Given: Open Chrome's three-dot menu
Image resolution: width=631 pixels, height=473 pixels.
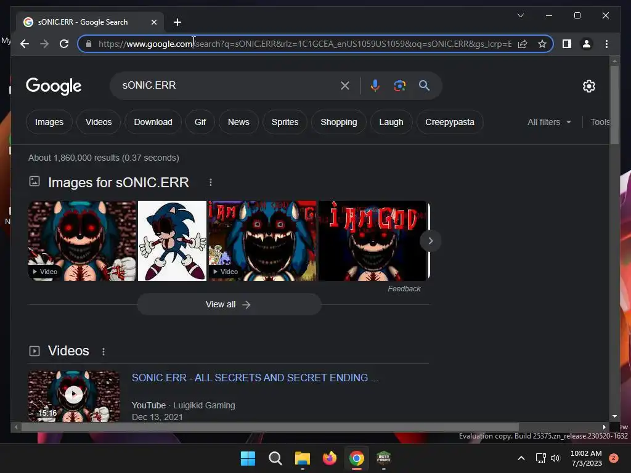Looking at the screenshot, I should tap(606, 44).
